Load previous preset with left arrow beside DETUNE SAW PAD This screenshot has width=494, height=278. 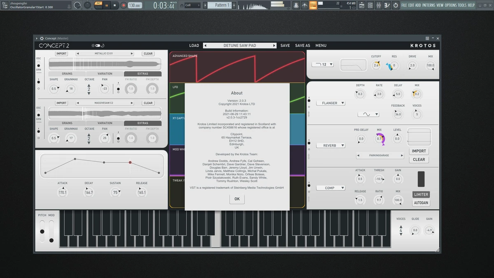click(205, 46)
